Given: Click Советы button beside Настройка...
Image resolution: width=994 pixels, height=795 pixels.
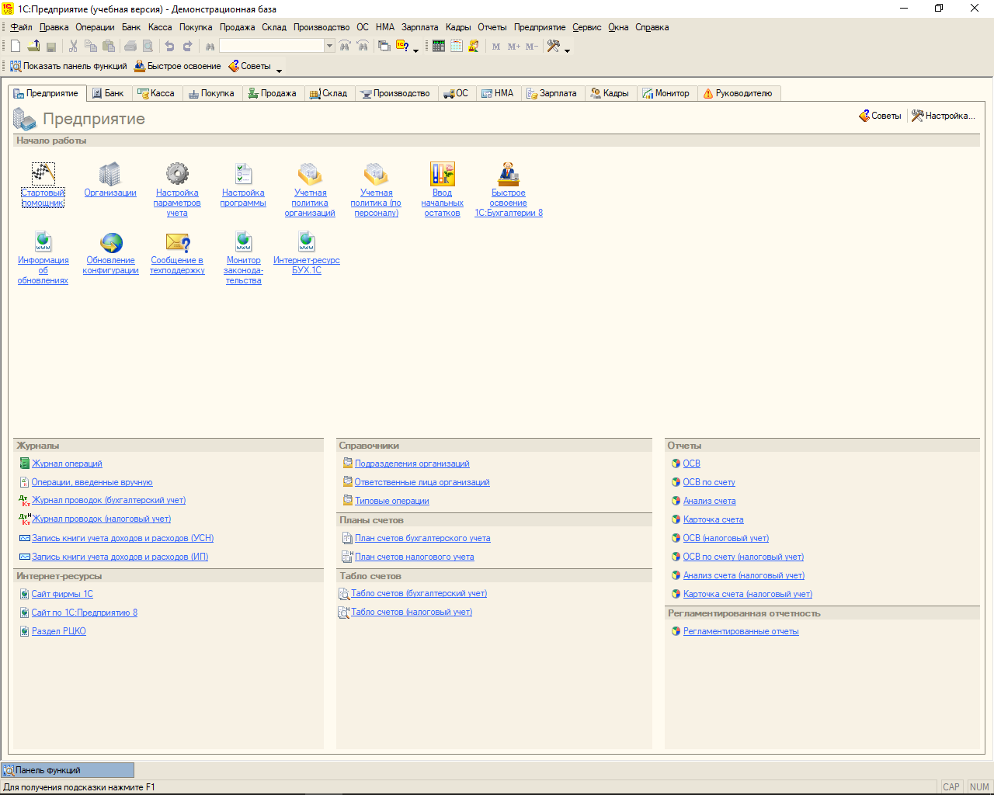Looking at the screenshot, I should [x=880, y=116].
